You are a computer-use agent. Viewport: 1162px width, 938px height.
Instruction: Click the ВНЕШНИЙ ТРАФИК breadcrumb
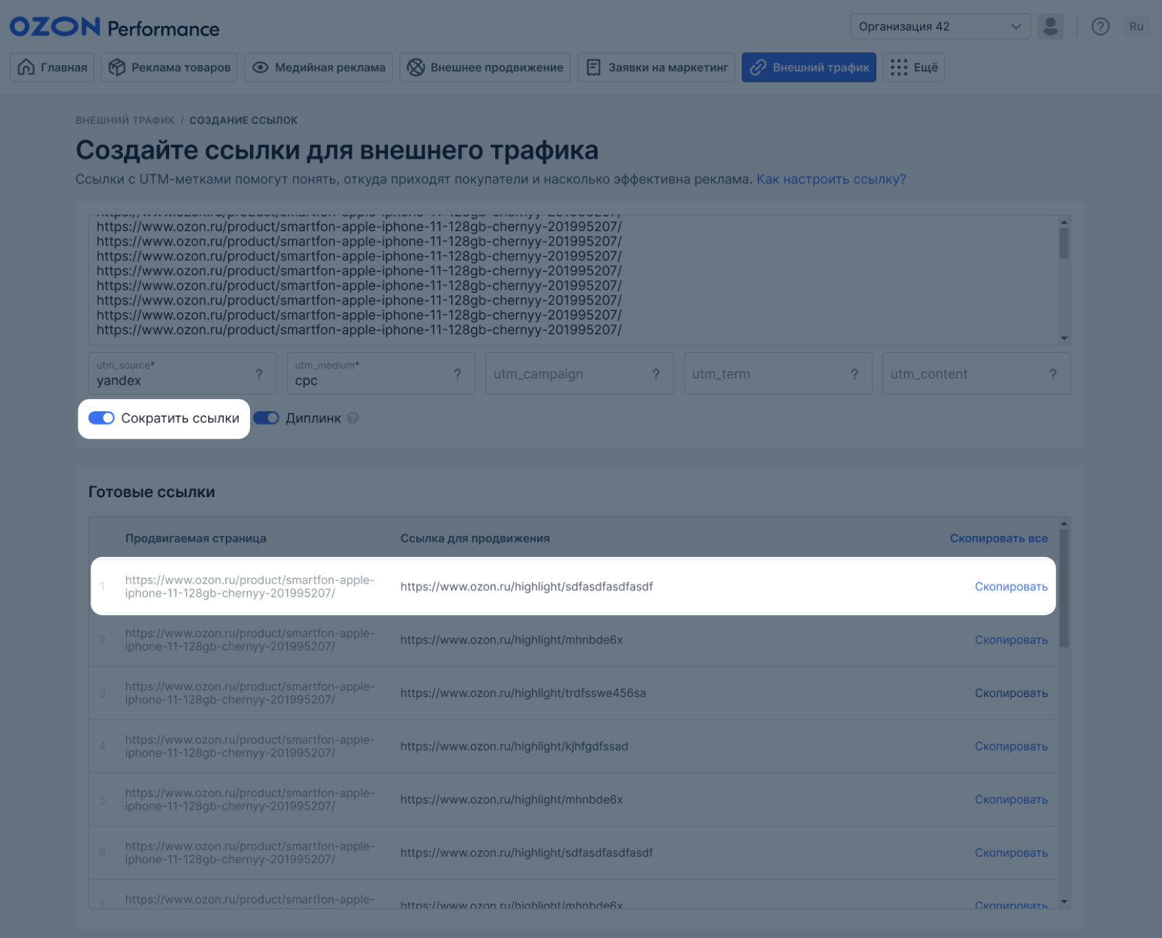coord(125,120)
